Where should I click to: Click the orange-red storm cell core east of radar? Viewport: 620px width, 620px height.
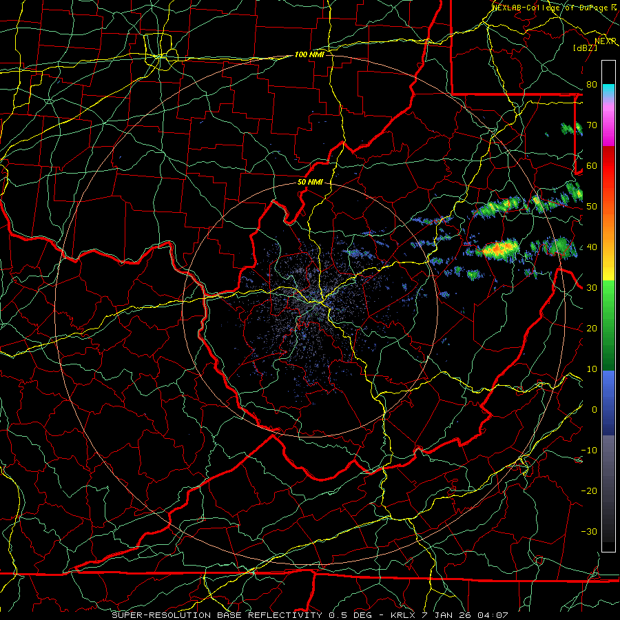click(499, 249)
